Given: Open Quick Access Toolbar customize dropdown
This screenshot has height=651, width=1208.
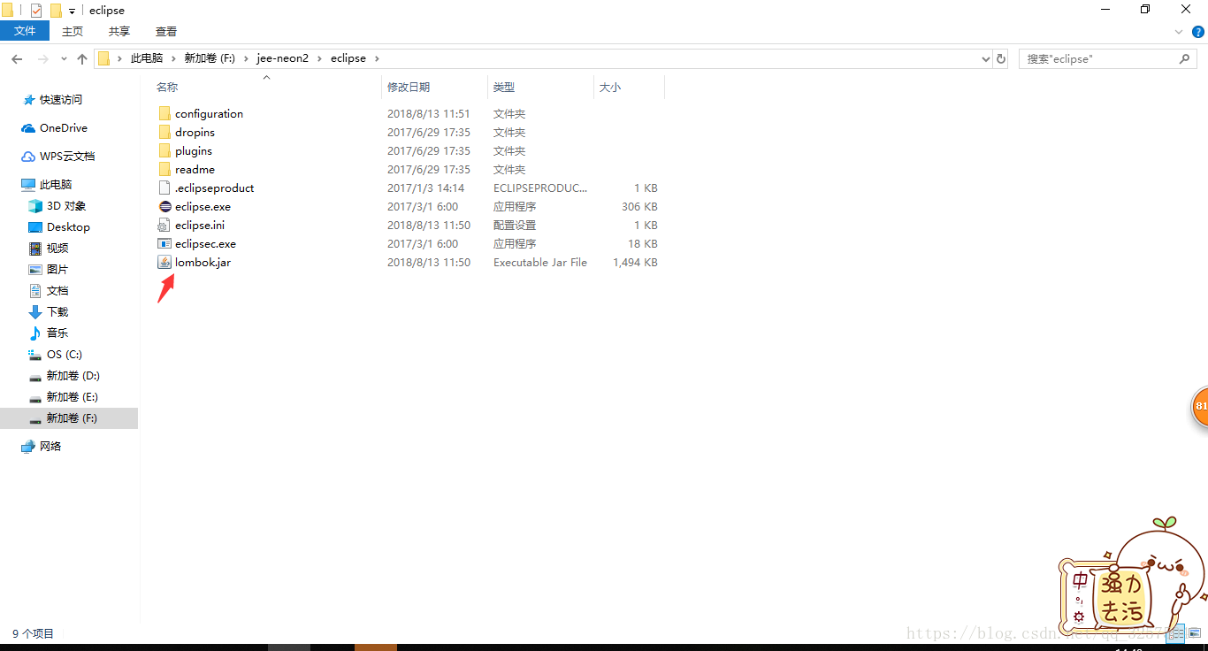Looking at the screenshot, I should click(x=72, y=11).
